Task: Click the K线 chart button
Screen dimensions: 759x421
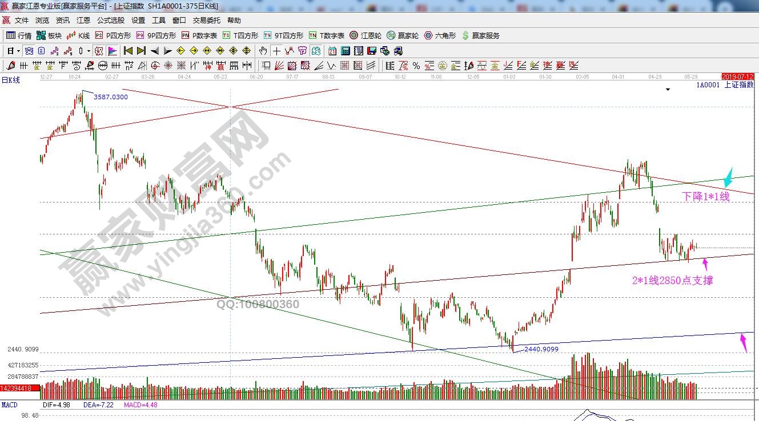Action: click(x=78, y=35)
